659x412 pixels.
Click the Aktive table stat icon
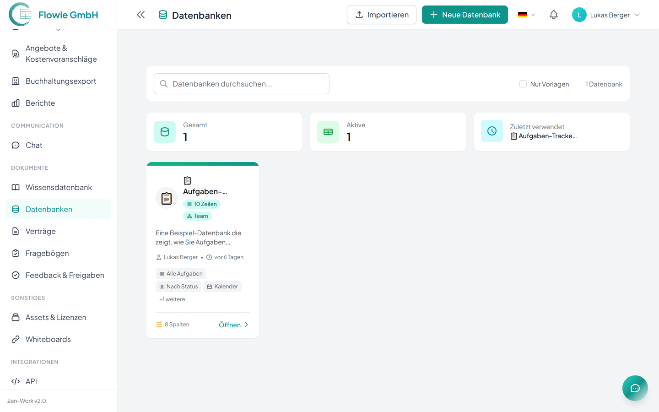pos(328,132)
